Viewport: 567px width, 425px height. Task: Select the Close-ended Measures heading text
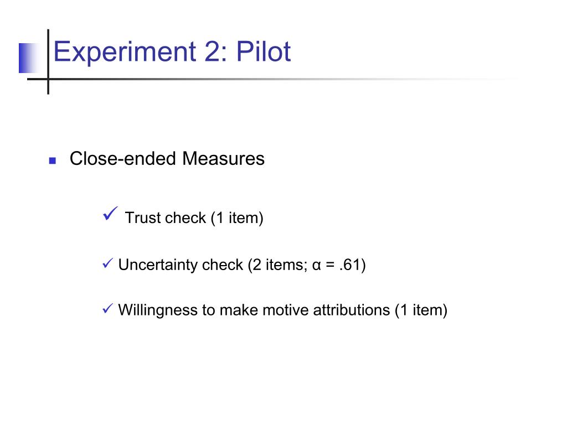(167, 159)
